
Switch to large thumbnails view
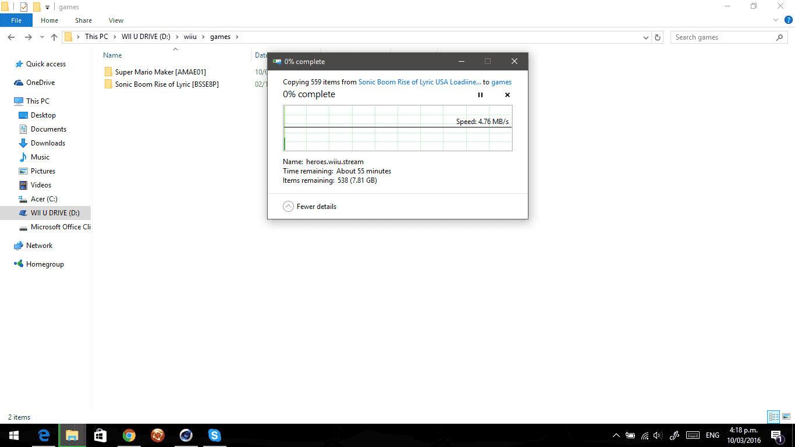click(x=786, y=417)
